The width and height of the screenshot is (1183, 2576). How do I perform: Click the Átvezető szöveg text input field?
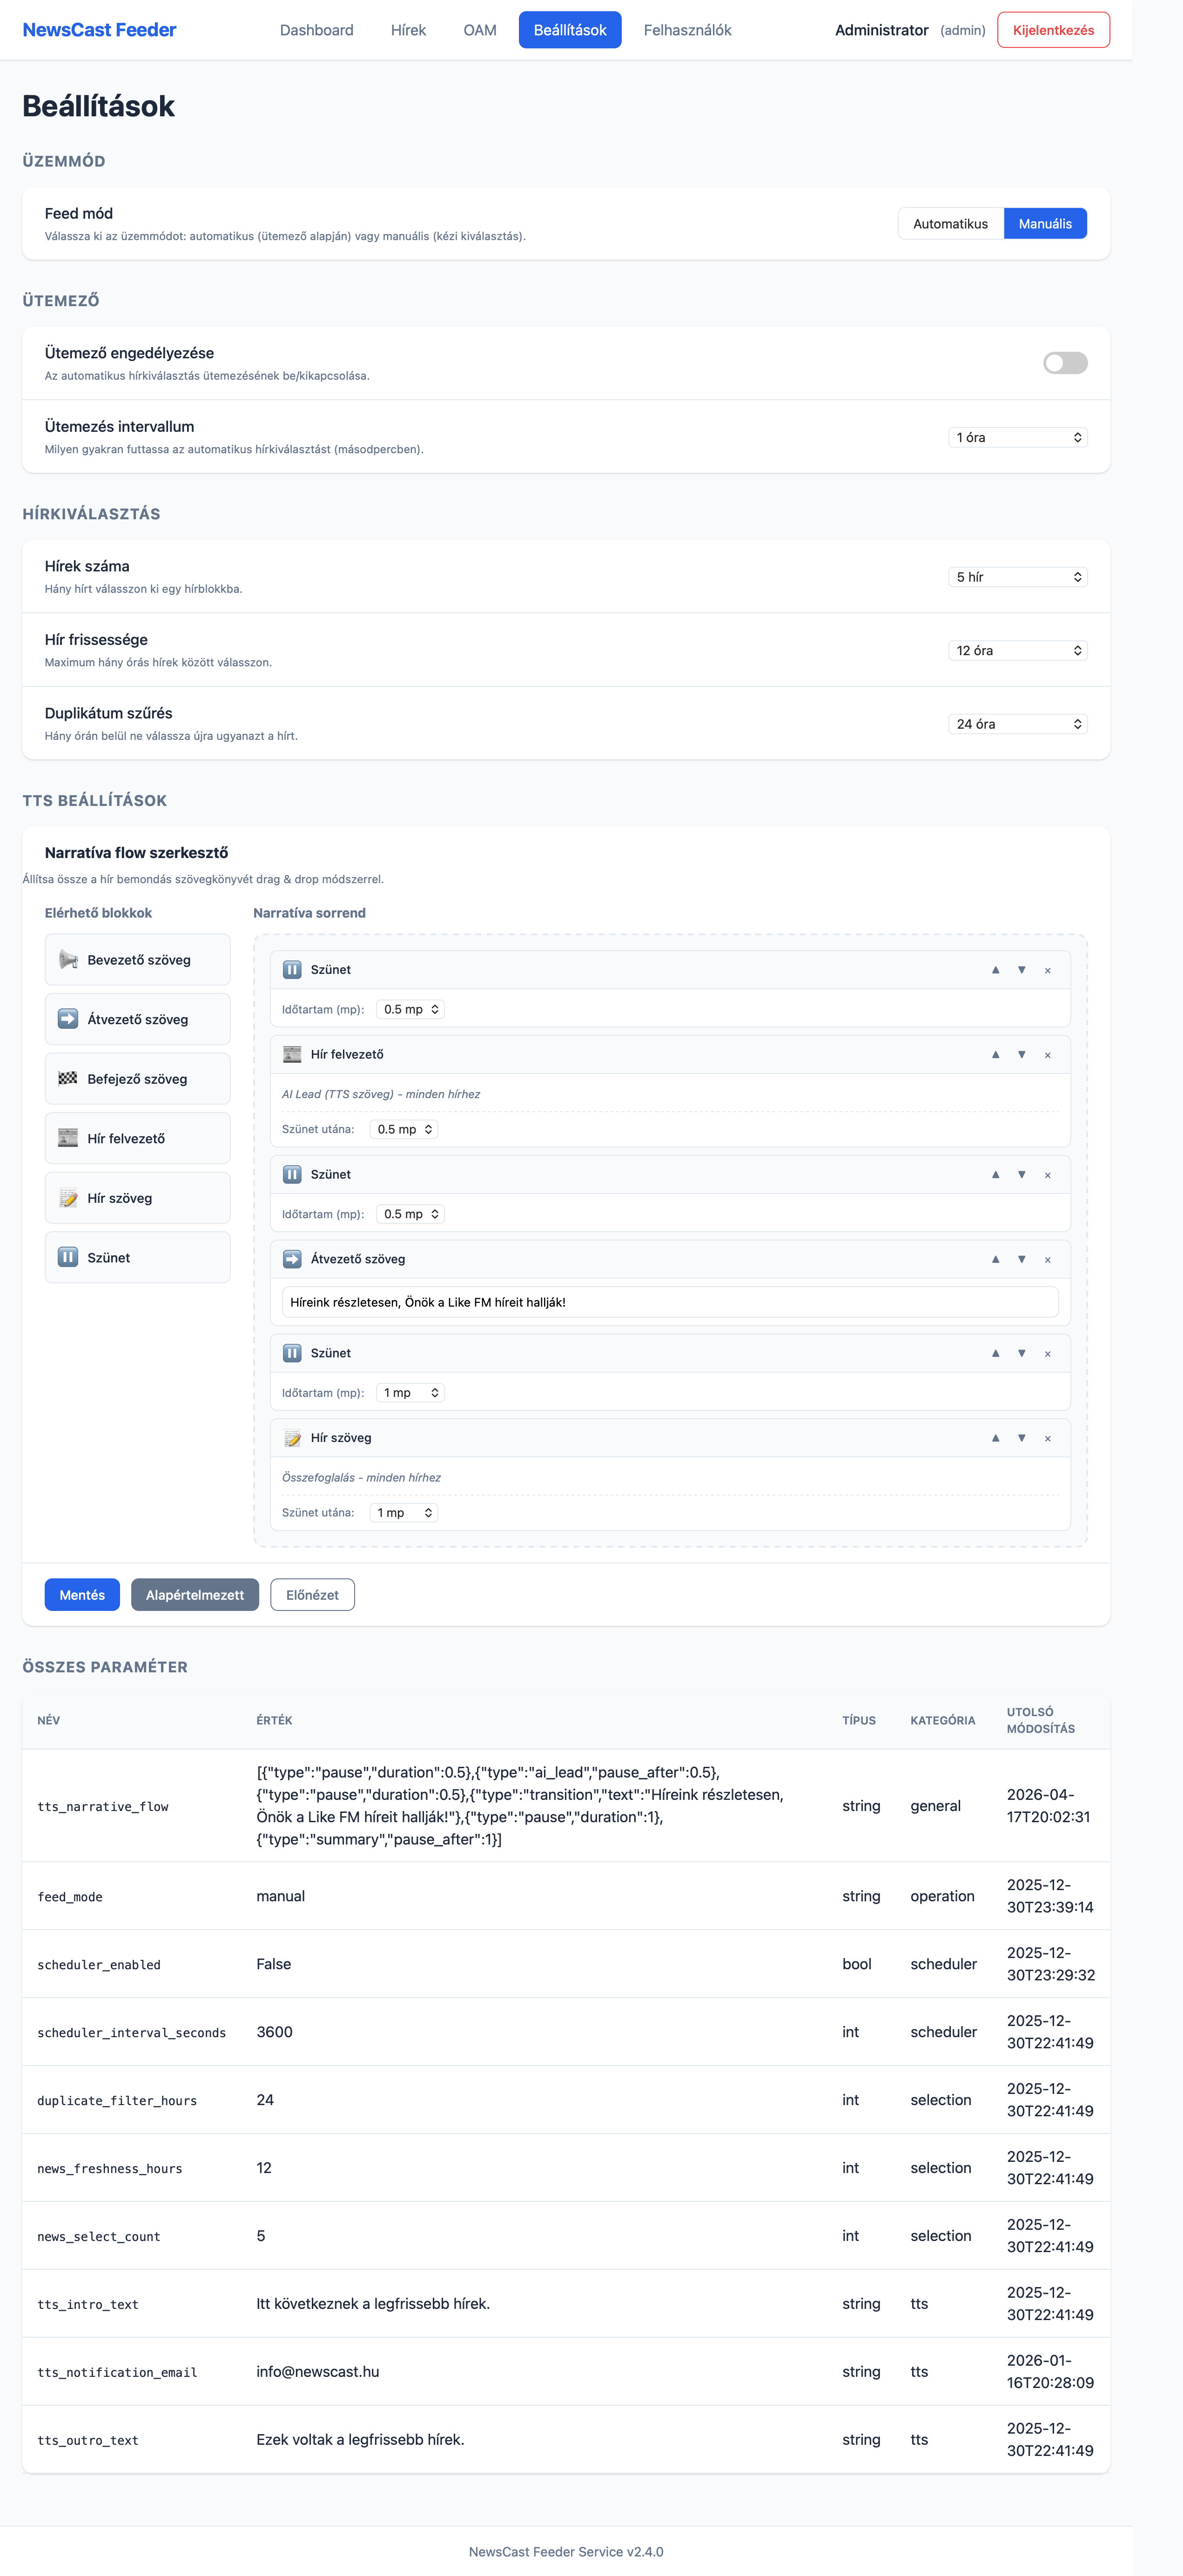pyautogui.click(x=669, y=1302)
